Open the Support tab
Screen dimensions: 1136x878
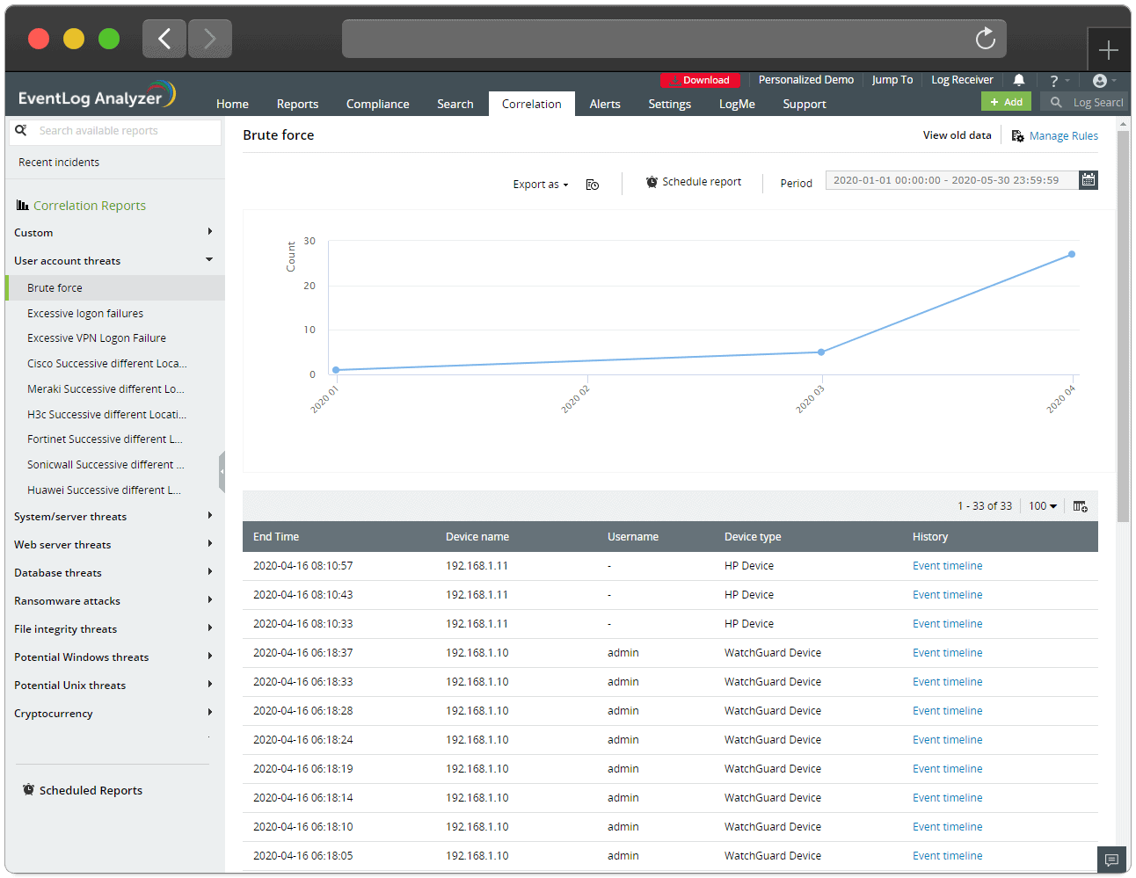click(805, 104)
